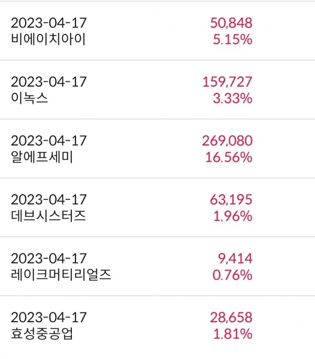Click the 159,727 amount for 이녹스

pyautogui.click(x=227, y=82)
